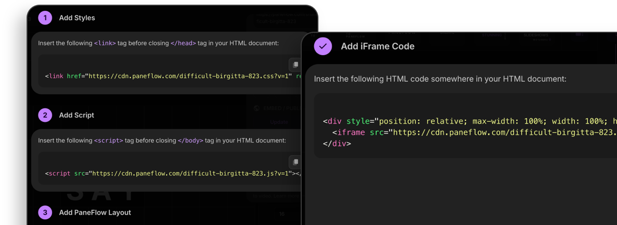Click the purple </body> tag in the instructions
Image resolution: width=617 pixels, height=225 pixels.
point(190,140)
